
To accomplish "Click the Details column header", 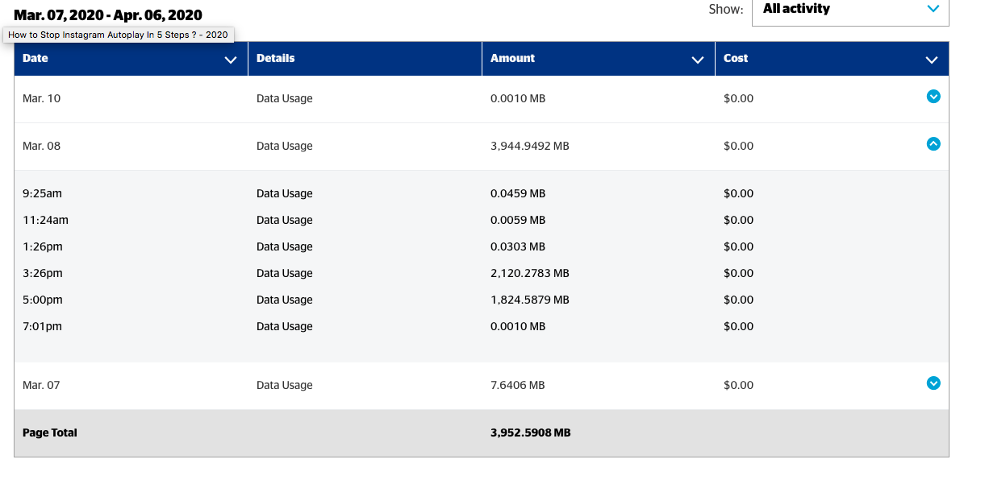I will [x=365, y=59].
